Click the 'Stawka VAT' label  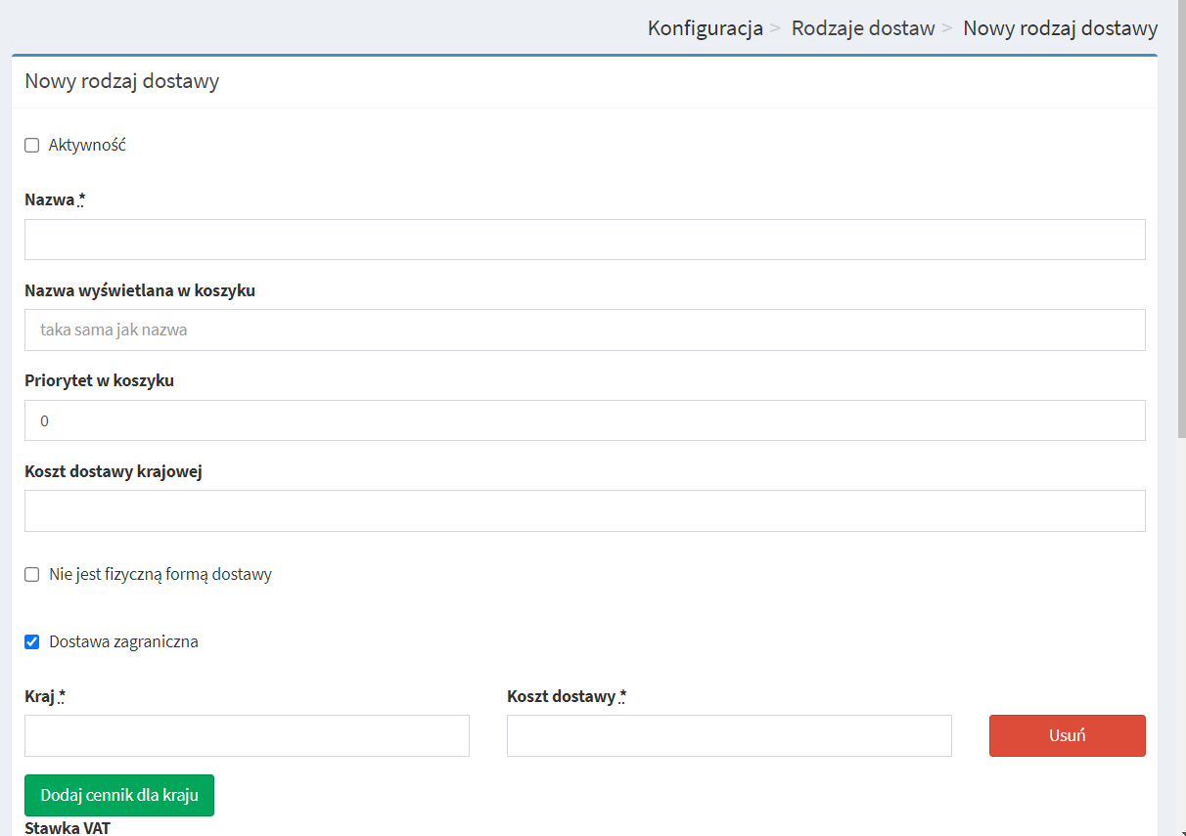tap(68, 828)
